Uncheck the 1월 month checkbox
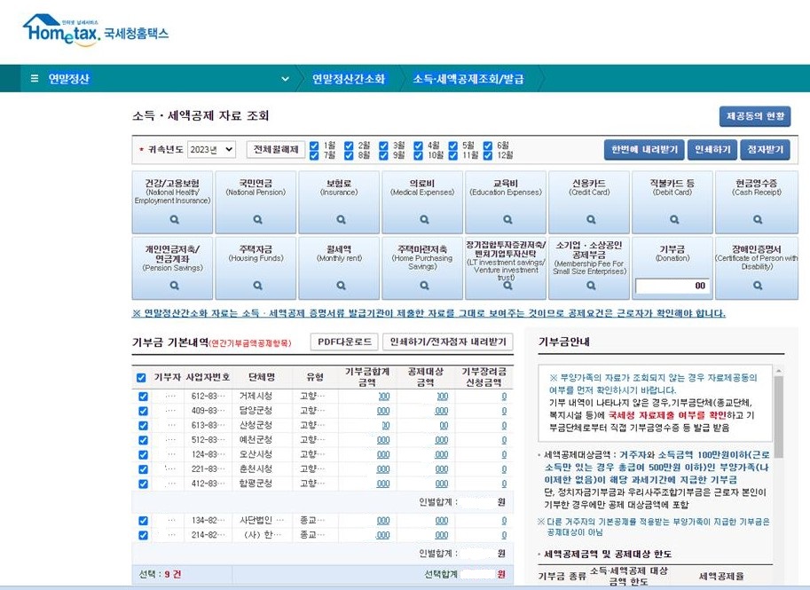Image resolution: width=810 pixels, height=590 pixels. (315, 145)
